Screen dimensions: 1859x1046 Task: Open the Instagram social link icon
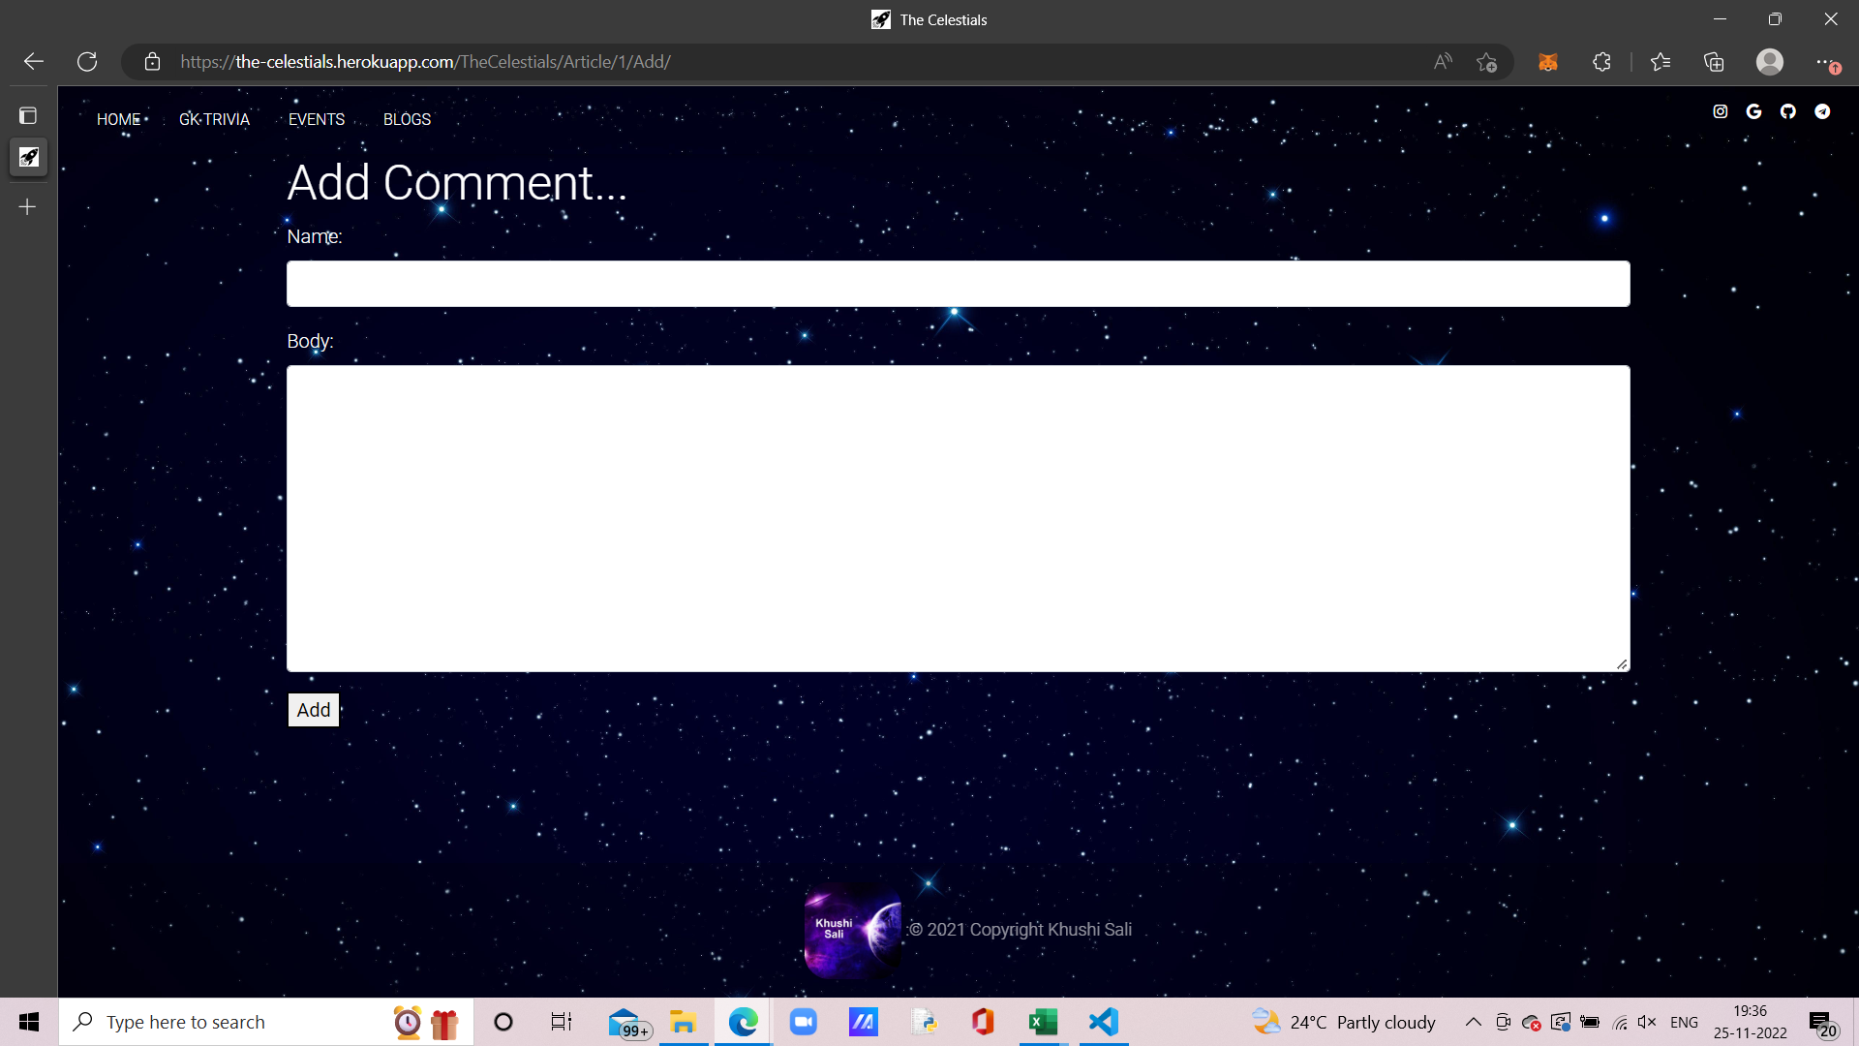1721,111
